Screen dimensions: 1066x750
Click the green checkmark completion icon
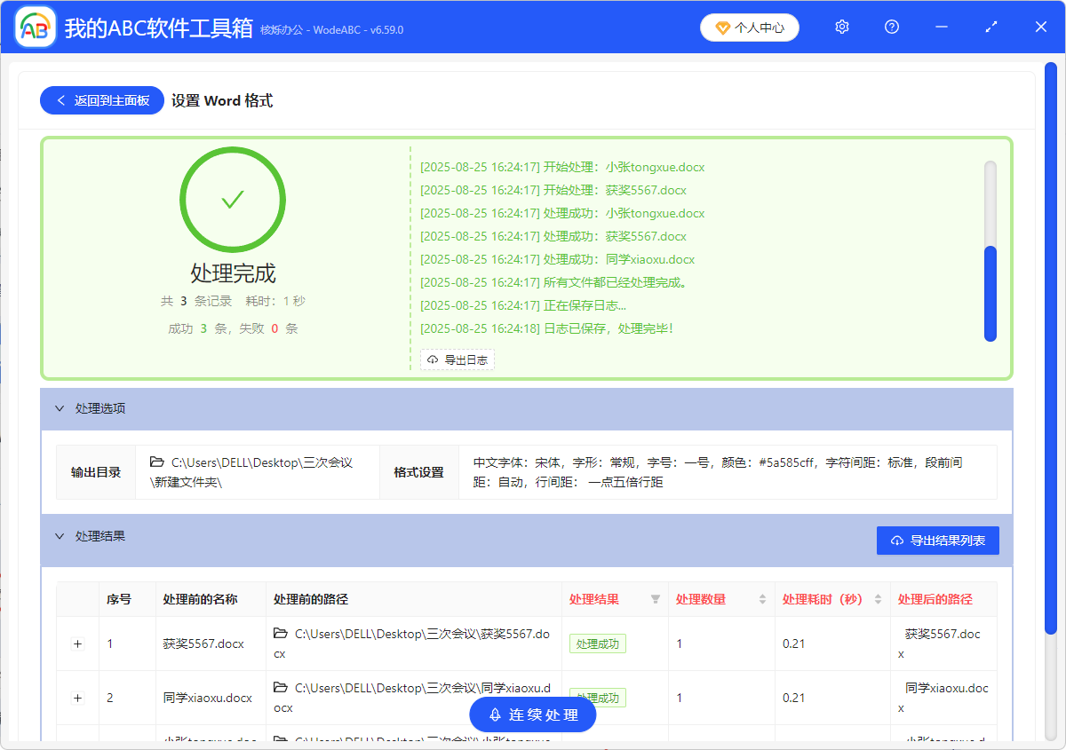point(233,199)
